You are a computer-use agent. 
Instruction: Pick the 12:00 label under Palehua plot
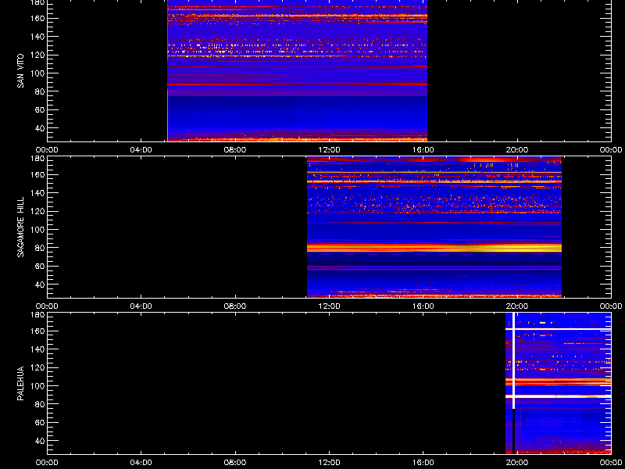pyautogui.click(x=329, y=463)
